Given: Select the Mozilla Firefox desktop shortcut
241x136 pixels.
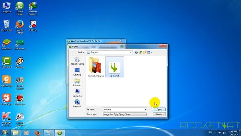Looking at the screenshot, I should [x=20, y=27].
